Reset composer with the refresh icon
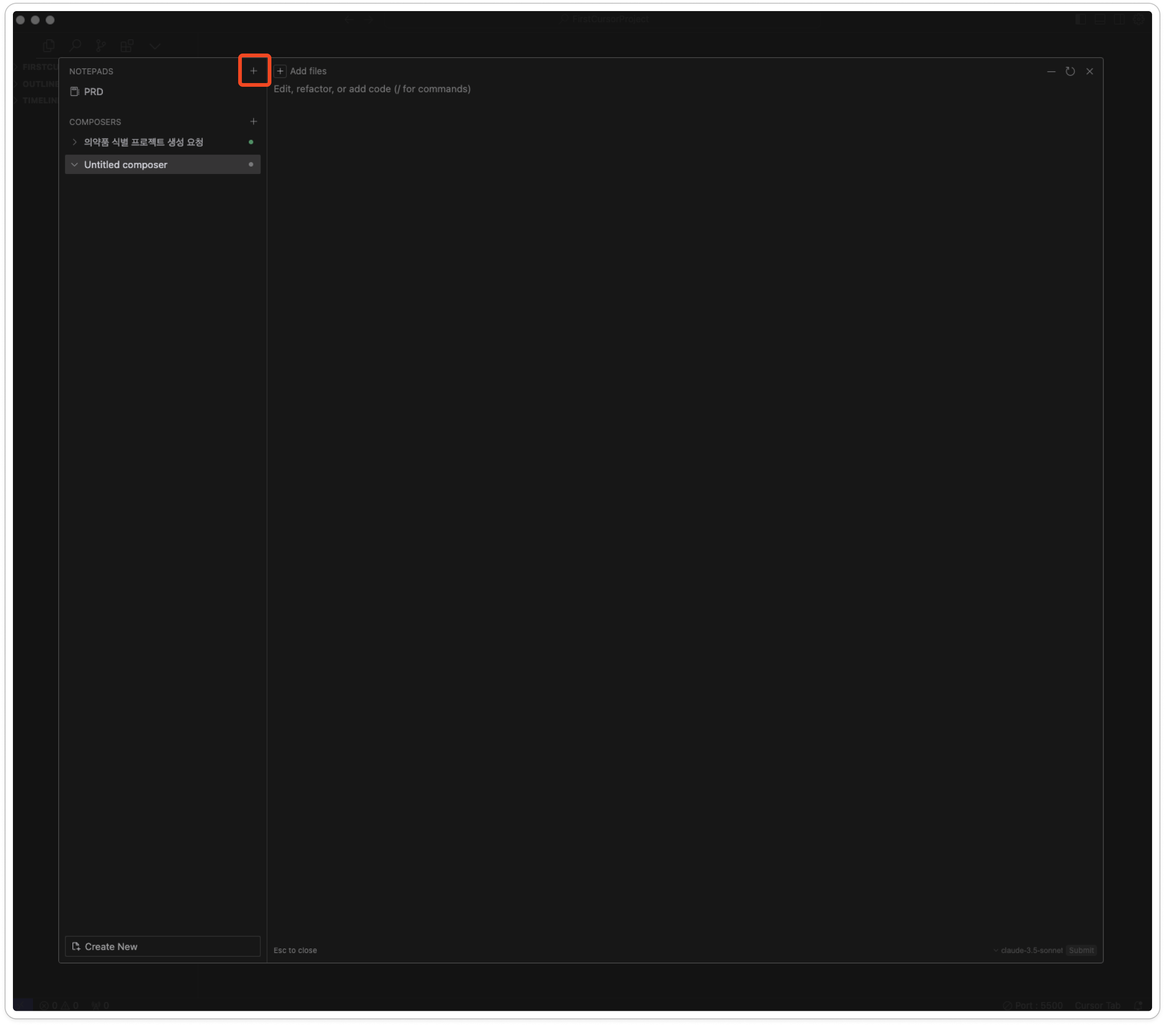Screen dimensions: 1165x1026 coord(1070,71)
